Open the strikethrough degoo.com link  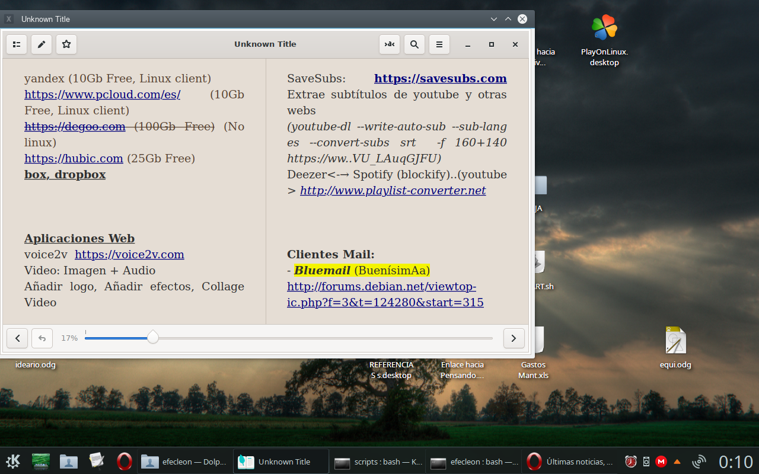point(75,126)
